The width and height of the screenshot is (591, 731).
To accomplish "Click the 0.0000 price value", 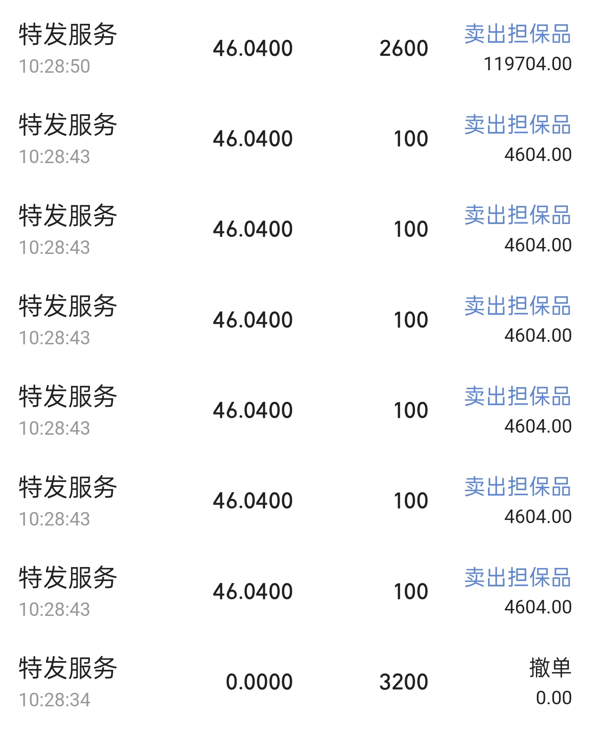I will tap(259, 682).
